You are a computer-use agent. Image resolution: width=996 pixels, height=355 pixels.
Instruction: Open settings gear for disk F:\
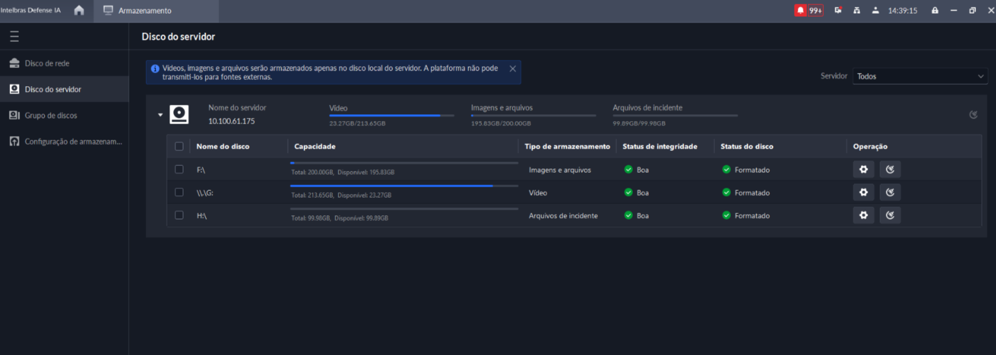(x=863, y=169)
